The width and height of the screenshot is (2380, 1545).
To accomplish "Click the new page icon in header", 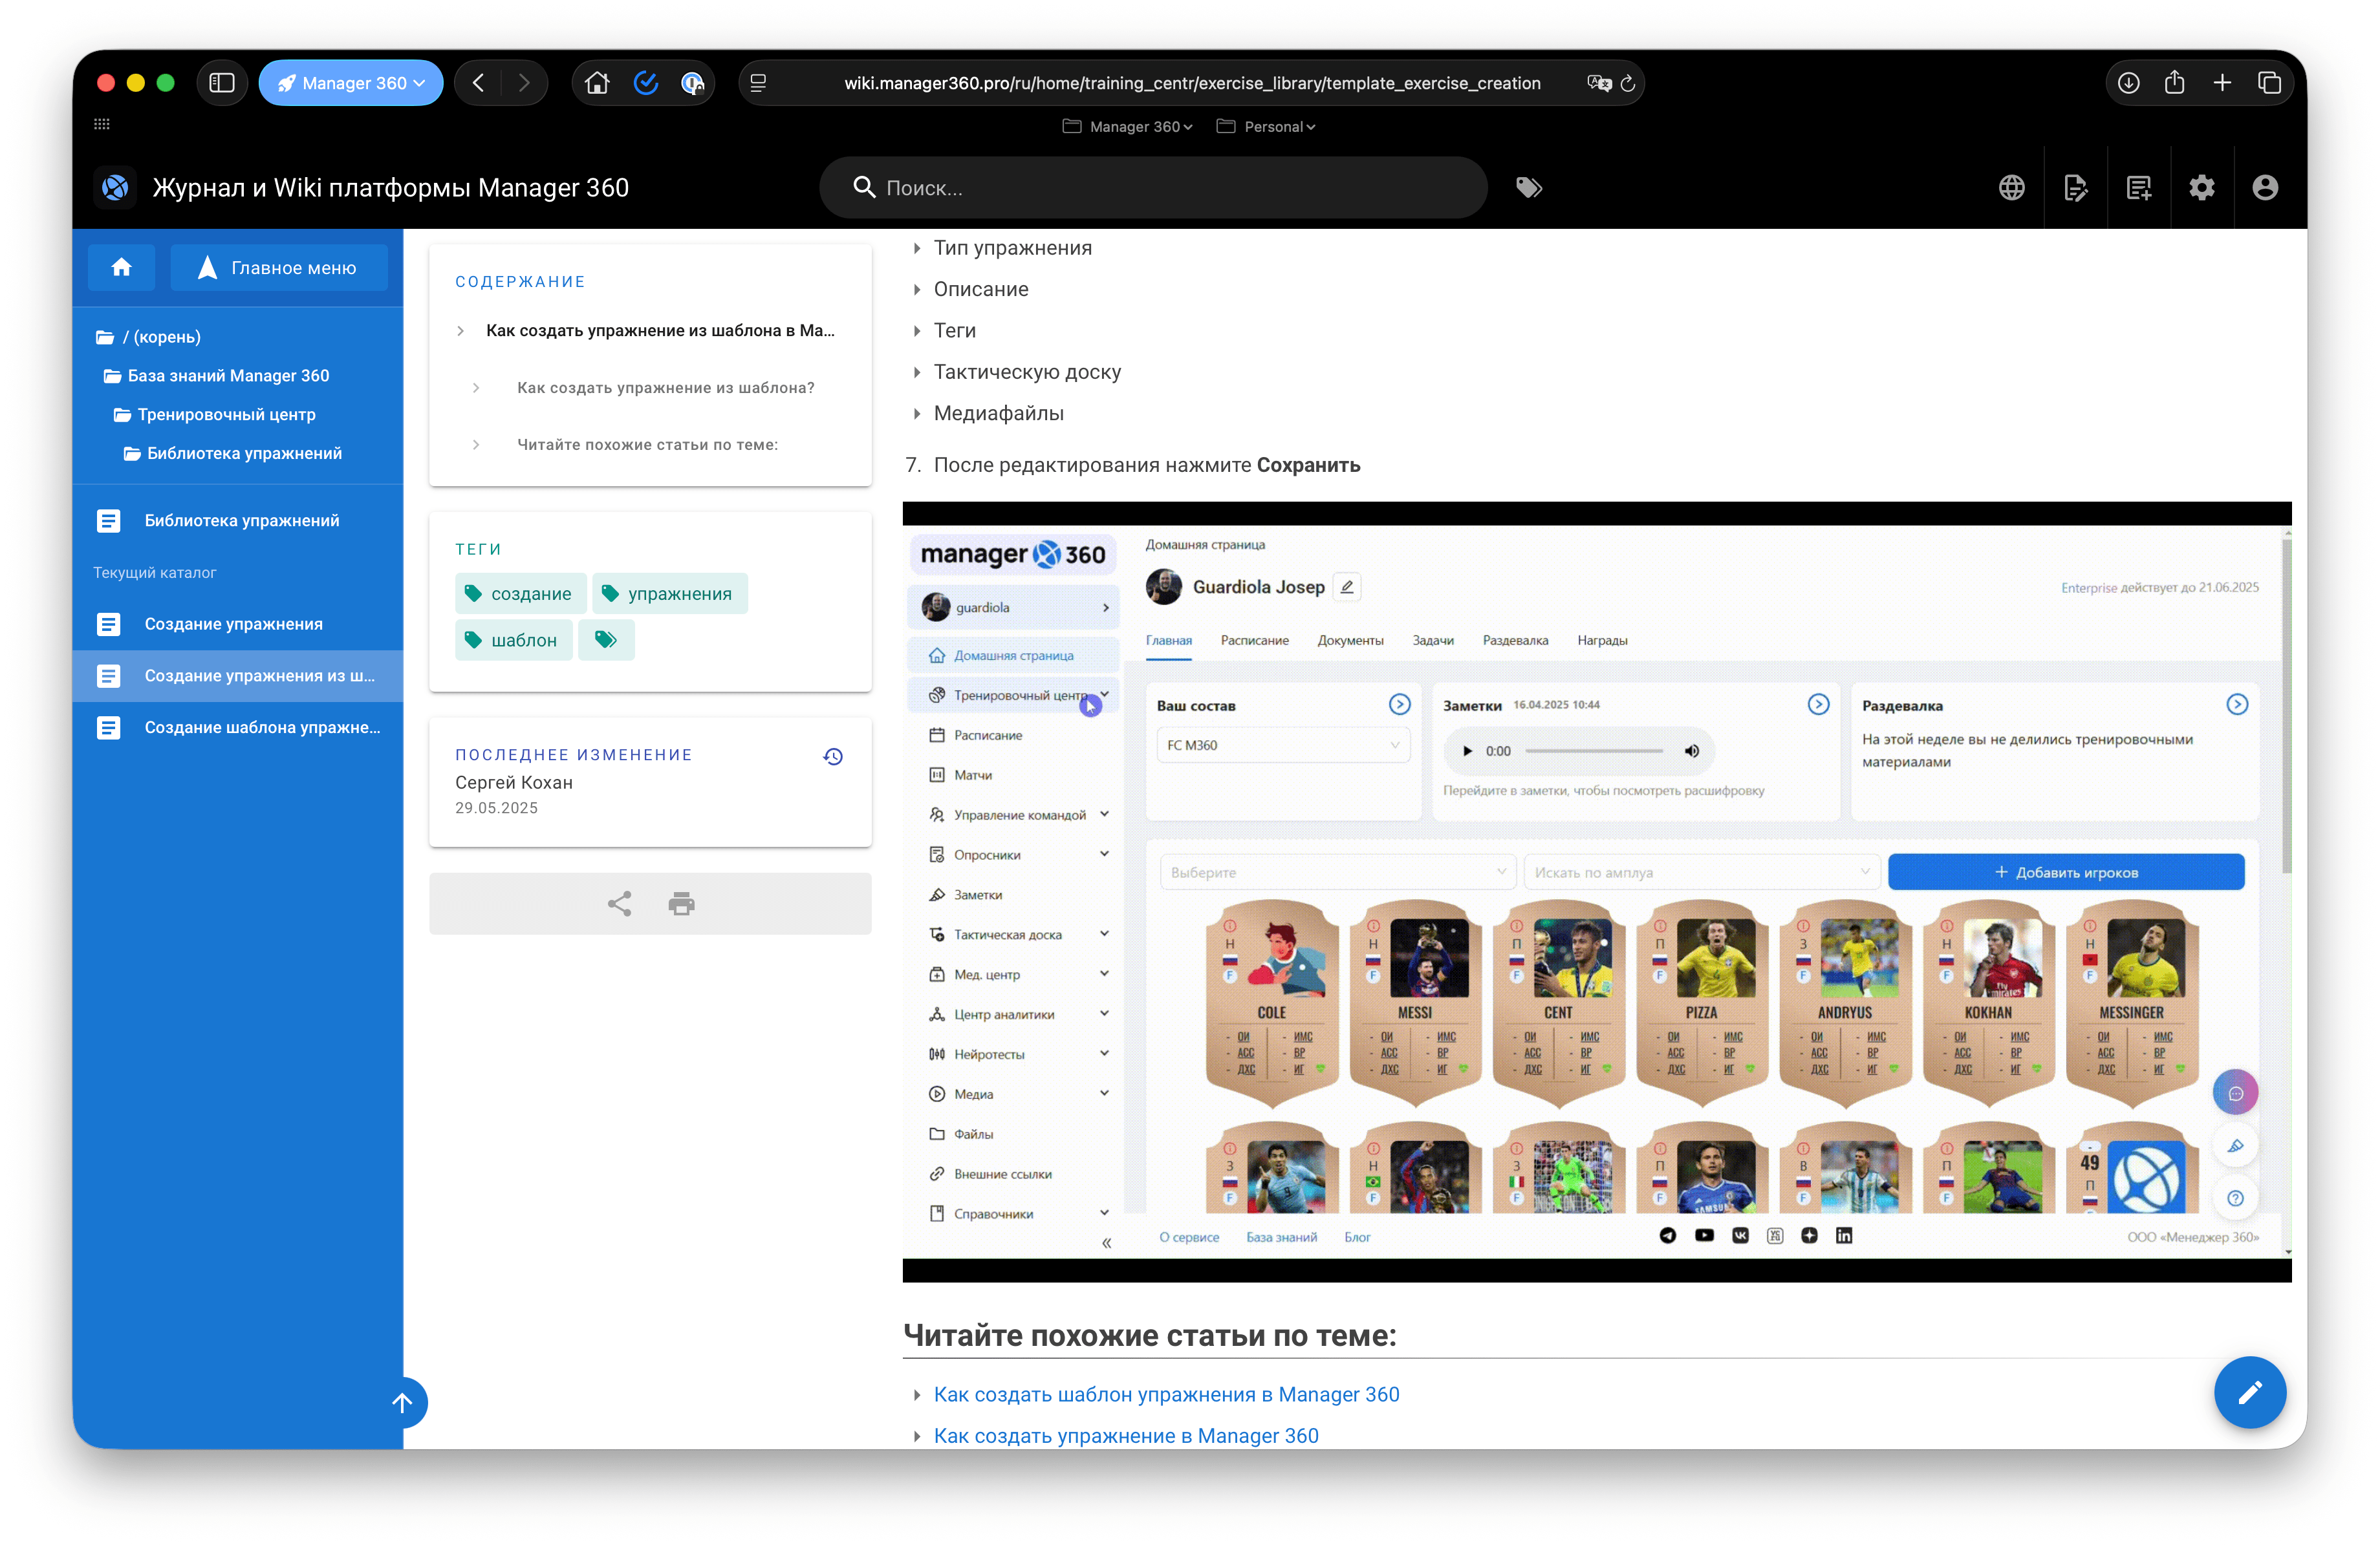I will [x=2139, y=188].
